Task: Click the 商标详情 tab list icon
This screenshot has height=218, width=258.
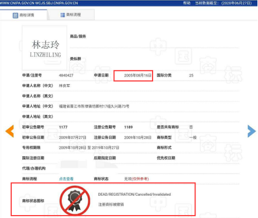Action: click(x=15, y=15)
